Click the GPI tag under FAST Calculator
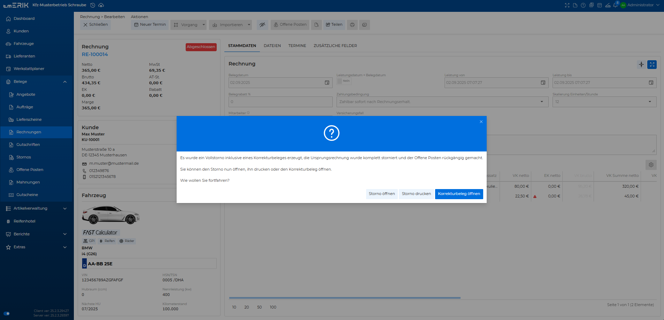This screenshot has width=664, height=320. coord(89,241)
